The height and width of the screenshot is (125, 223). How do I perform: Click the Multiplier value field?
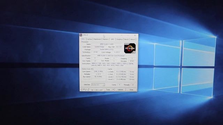[x=98, y=74]
